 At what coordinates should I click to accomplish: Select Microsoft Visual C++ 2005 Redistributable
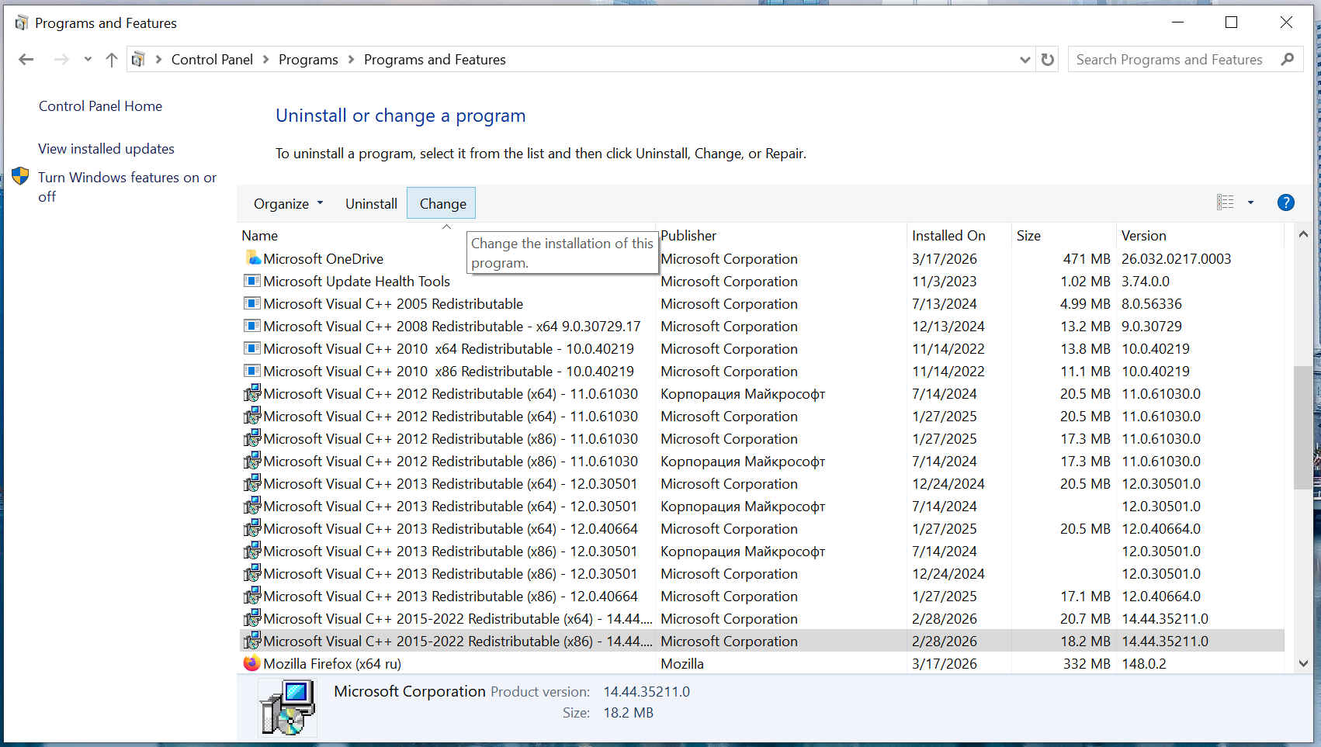point(761,304)
